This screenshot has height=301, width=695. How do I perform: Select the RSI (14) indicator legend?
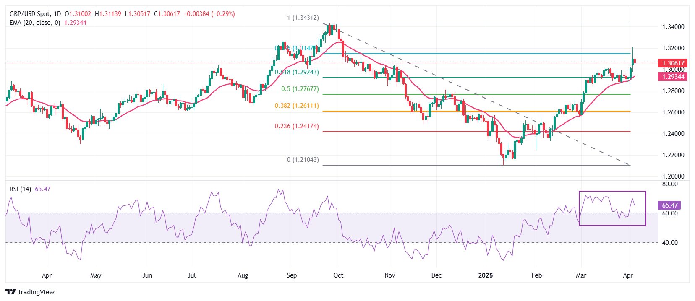point(20,189)
